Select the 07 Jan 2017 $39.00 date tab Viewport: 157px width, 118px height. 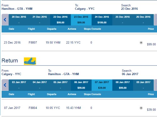(x=102, y=85)
